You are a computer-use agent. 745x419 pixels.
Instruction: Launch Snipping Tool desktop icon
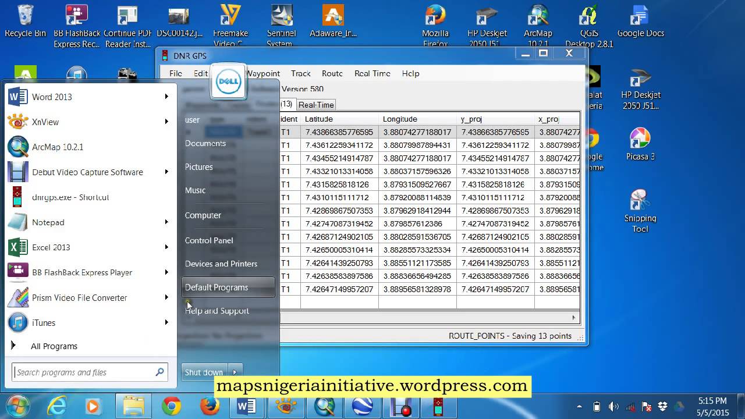pyautogui.click(x=640, y=211)
